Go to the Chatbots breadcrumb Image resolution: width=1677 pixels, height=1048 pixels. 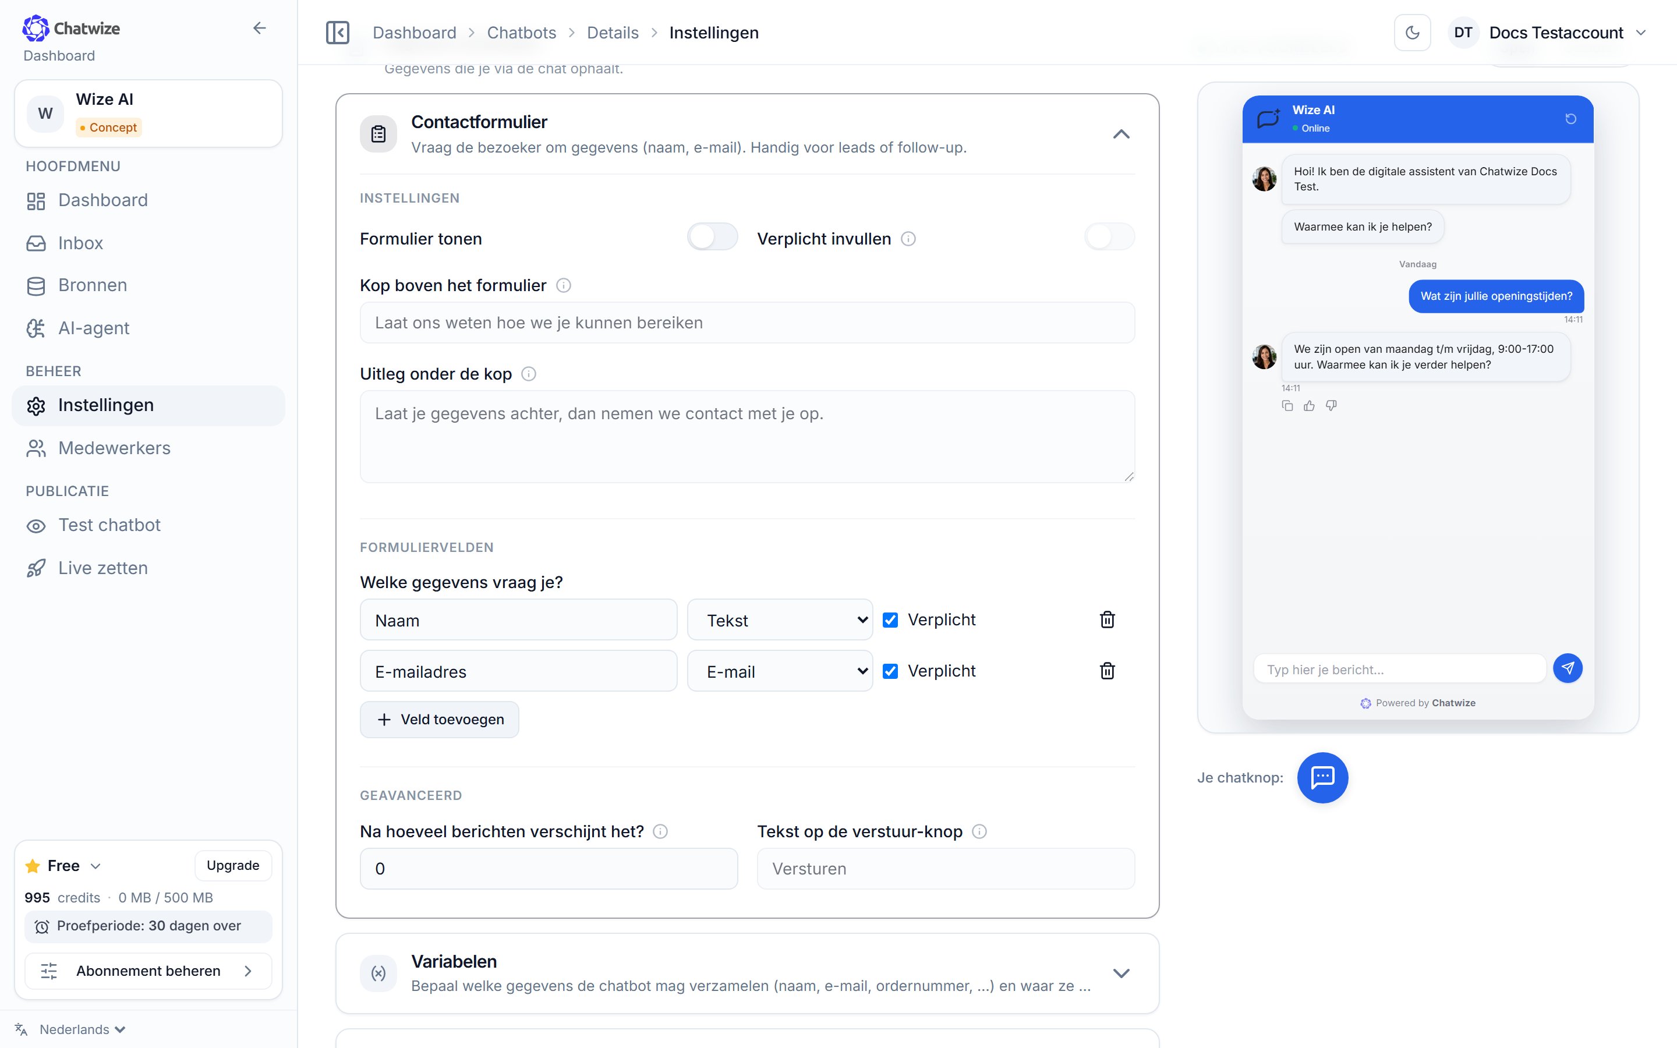(521, 33)
